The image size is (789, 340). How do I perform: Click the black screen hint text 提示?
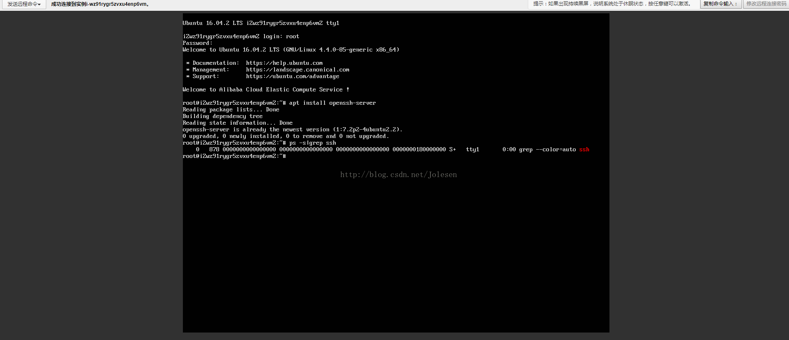pos(612,4)
